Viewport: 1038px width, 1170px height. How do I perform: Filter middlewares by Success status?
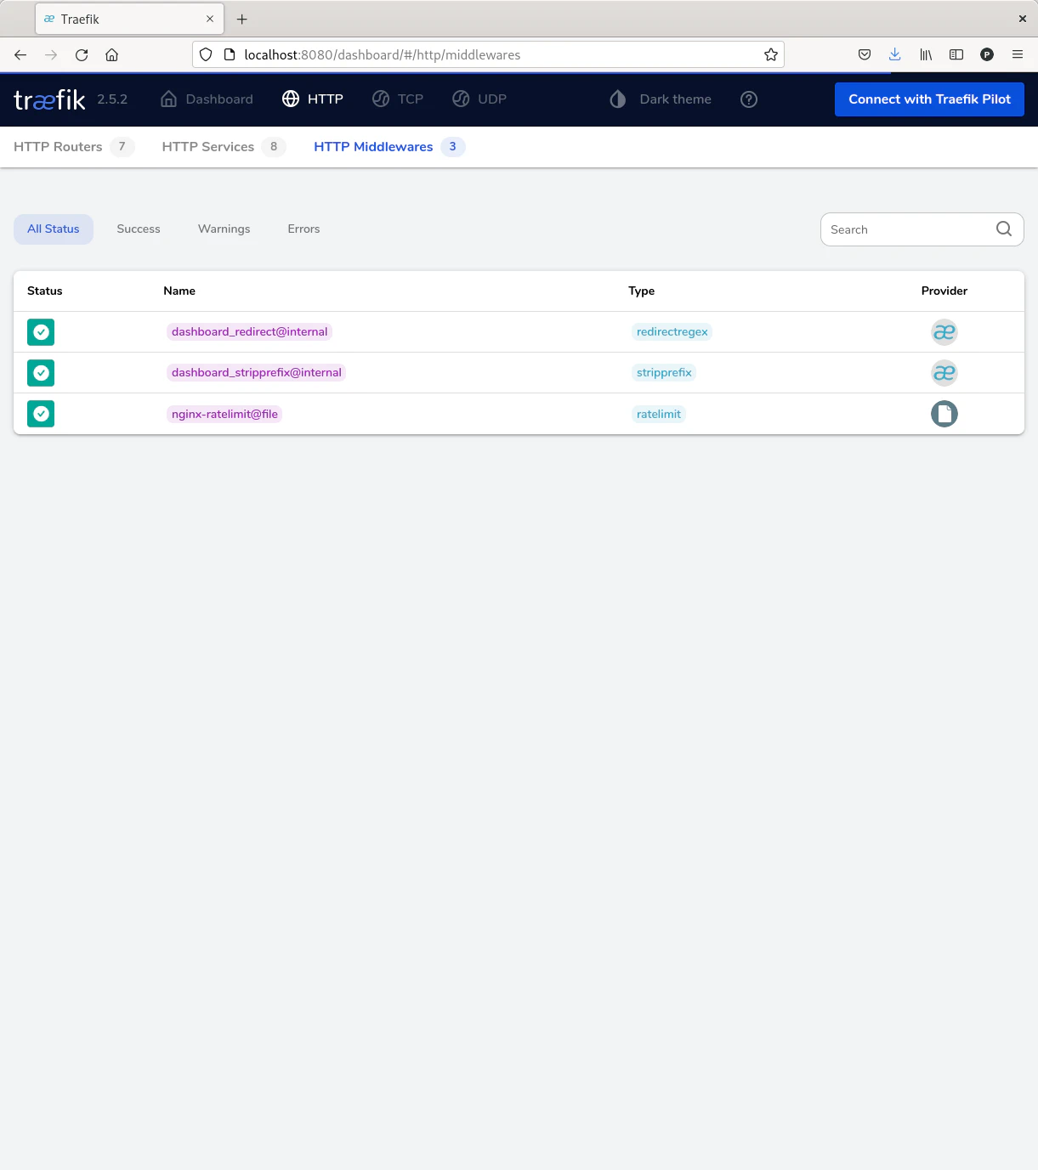click(139, 229)
